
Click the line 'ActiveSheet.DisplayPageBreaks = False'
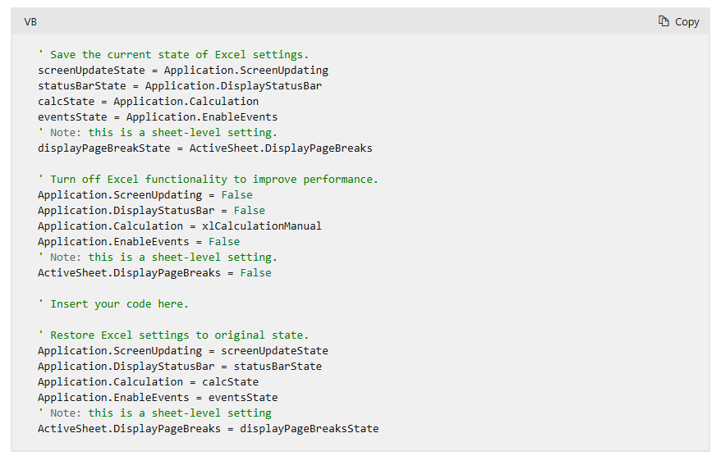point(154,273)
